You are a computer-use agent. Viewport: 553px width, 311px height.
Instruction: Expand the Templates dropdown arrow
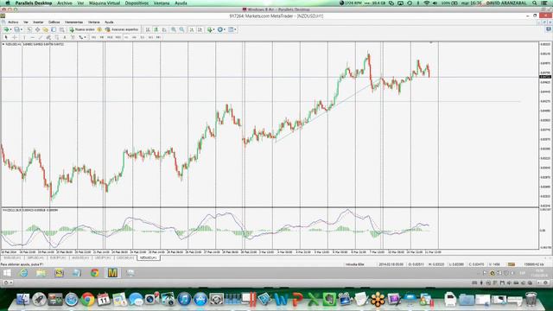coord(235,29)
